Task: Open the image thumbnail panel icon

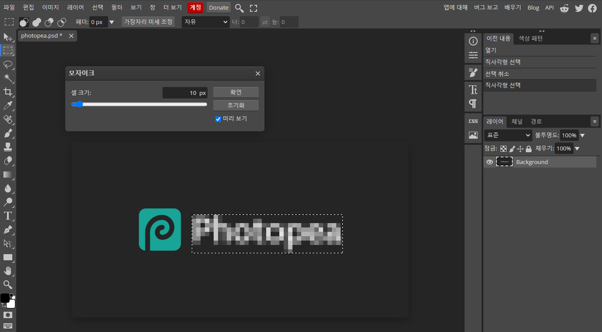Action: pyautogui.click(x=473, y=135)
